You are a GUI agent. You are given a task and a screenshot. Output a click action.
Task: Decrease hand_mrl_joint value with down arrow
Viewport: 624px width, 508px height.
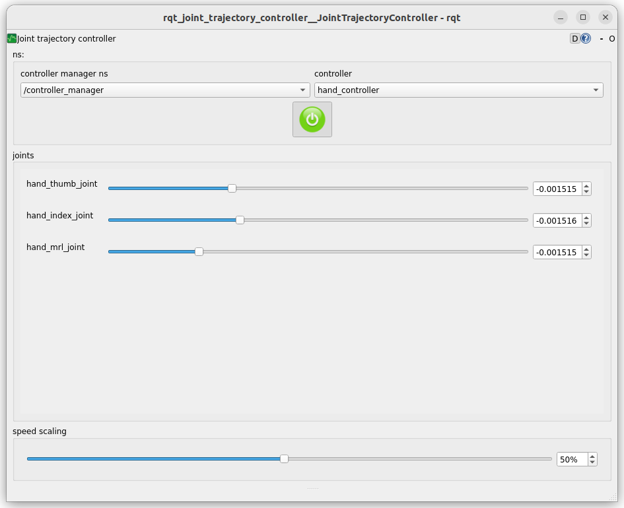tap(586, 255)
